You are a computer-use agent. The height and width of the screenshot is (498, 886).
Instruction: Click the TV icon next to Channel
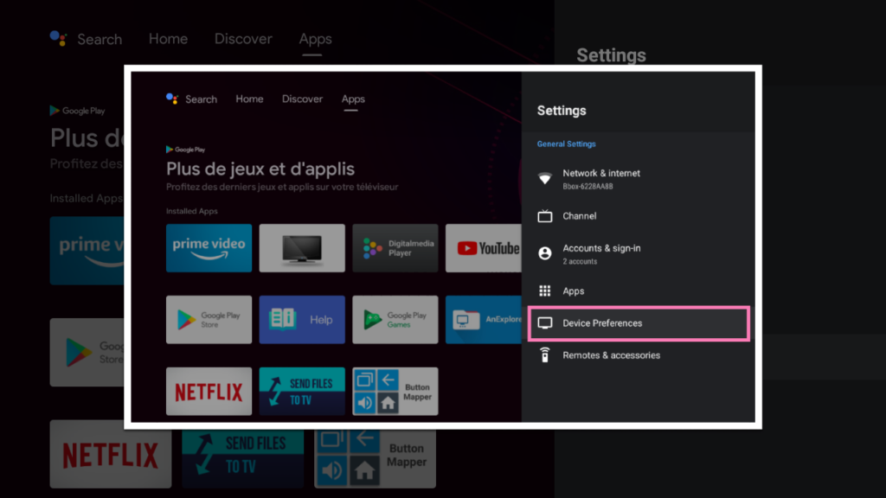tap(545, 216)
